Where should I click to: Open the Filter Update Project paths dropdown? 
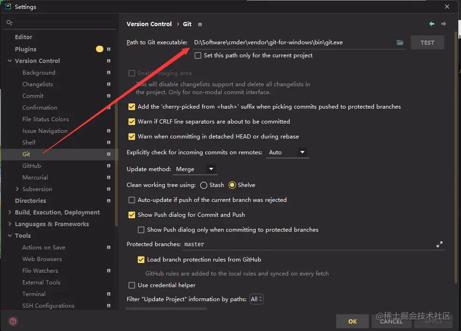(x=257, y=299)
